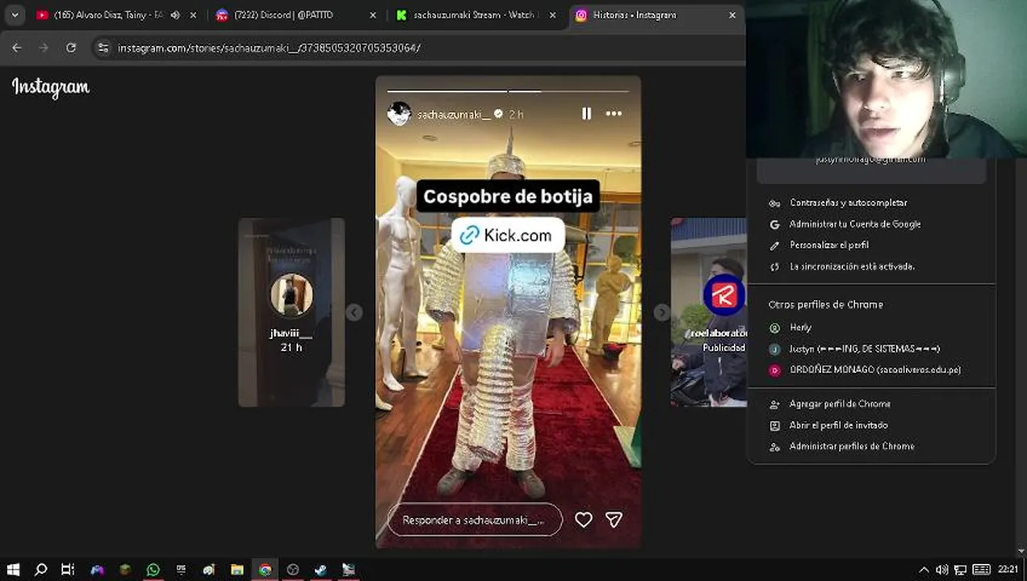Image resolution: width=1027 pixels, height=581 pixels.
Task: Pause the Instagram story playback
Action: [586, 114]
